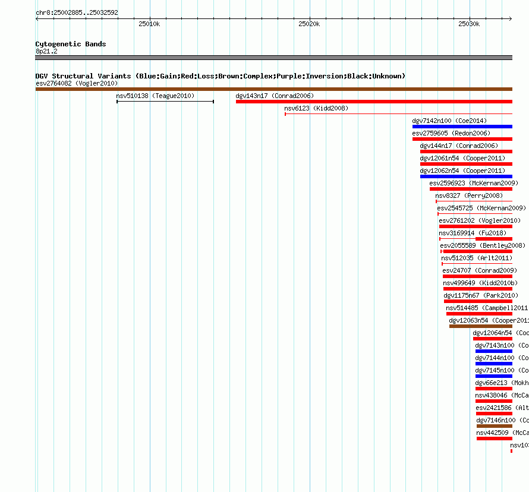Open nsv499649 (Kidd2010b) variant label

[x=480, y=283]
